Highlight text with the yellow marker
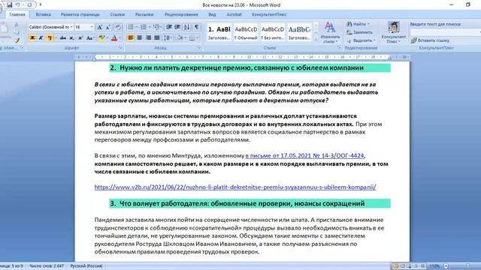 point(101,38)
